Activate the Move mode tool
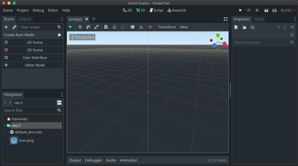Screen dimensions: 298x166 click(x=80, y=27)
